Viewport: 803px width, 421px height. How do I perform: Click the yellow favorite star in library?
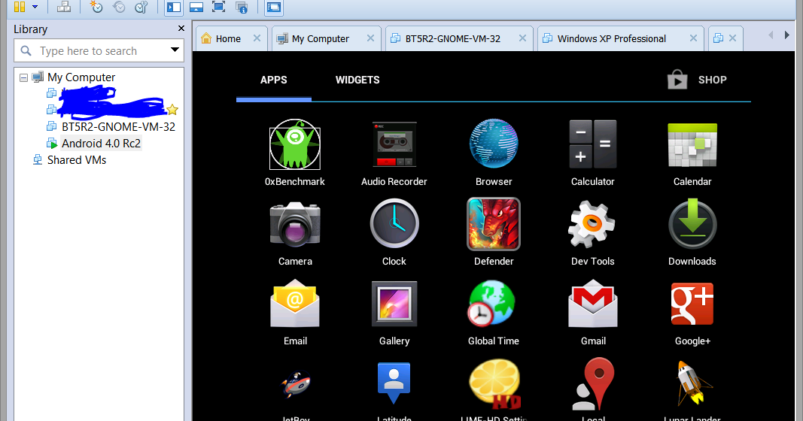172,110
